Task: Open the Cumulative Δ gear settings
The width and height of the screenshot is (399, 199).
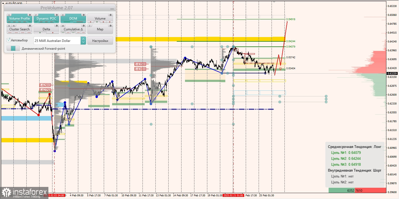Action: [x=84, y=26]
